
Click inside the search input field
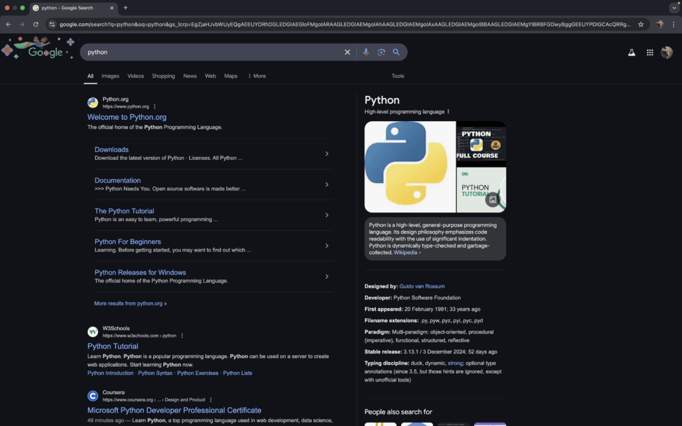pyautogui.click(x=200, y=52)
